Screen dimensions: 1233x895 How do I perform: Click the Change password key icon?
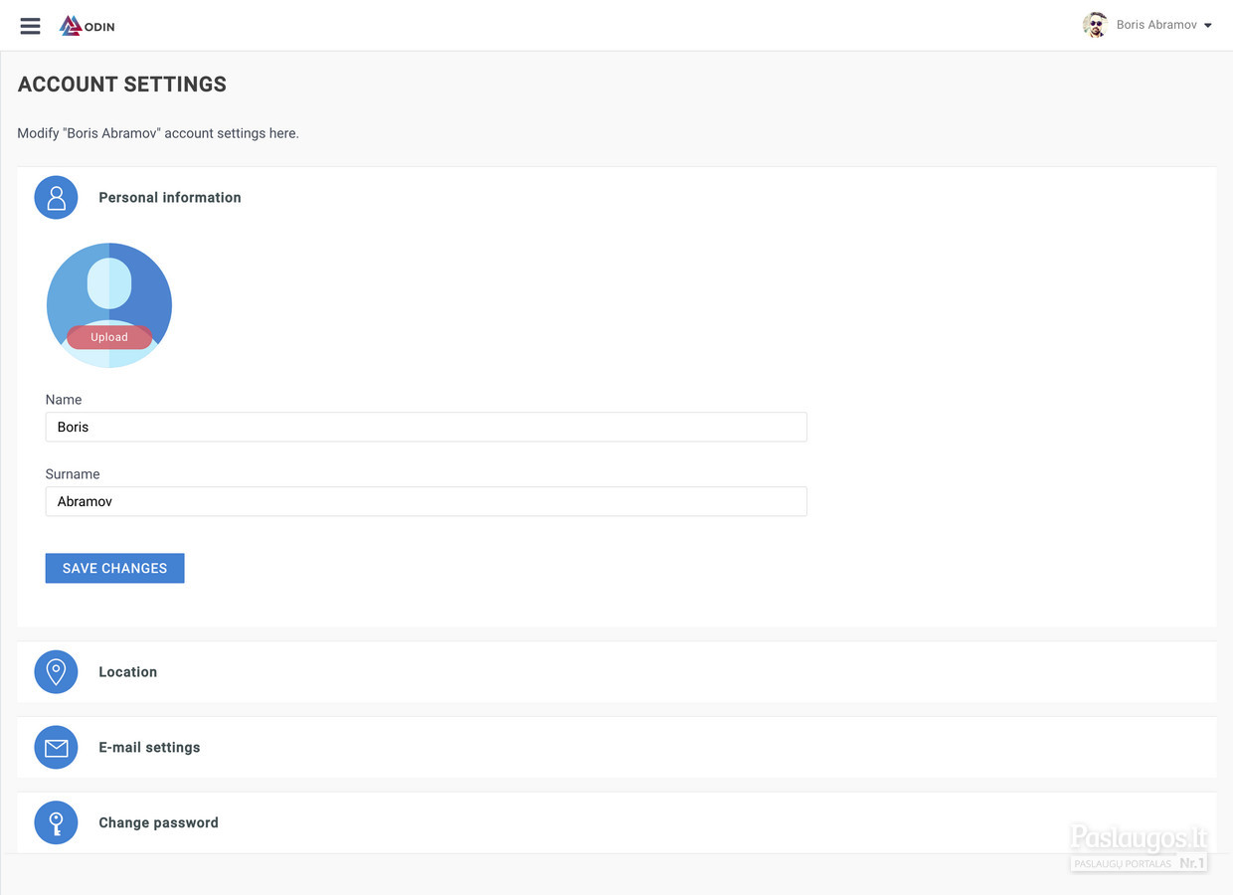pos(56,822)
